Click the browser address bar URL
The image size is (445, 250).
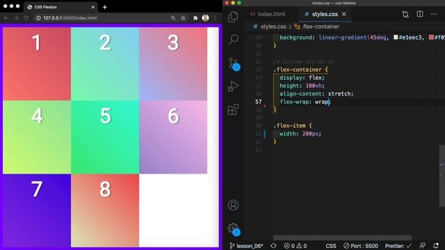click(x=70, y=18)
